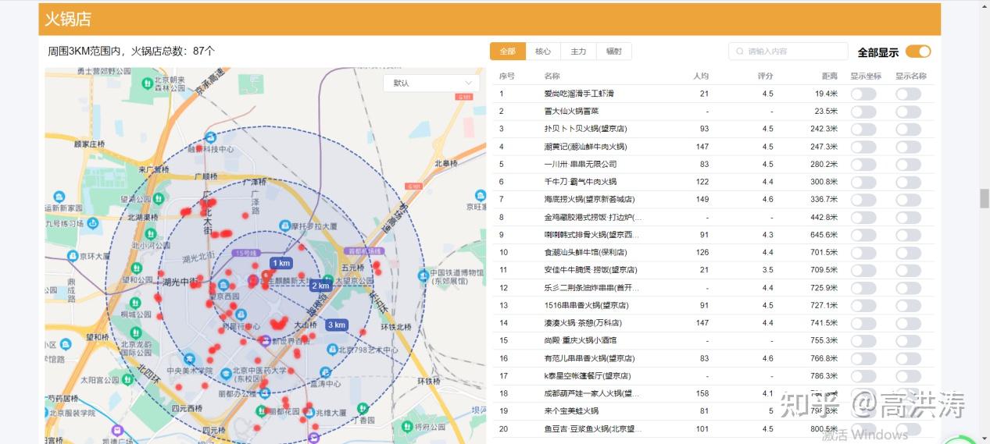Image resolution: width=990 pixels, height=444 pixels.
Task: Switch to the 辐射 tab
Action: pyautogui.click(x=614, y=52)
